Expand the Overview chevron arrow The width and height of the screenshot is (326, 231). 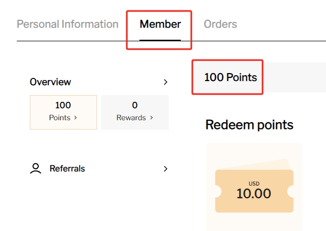tap(166, 82)
